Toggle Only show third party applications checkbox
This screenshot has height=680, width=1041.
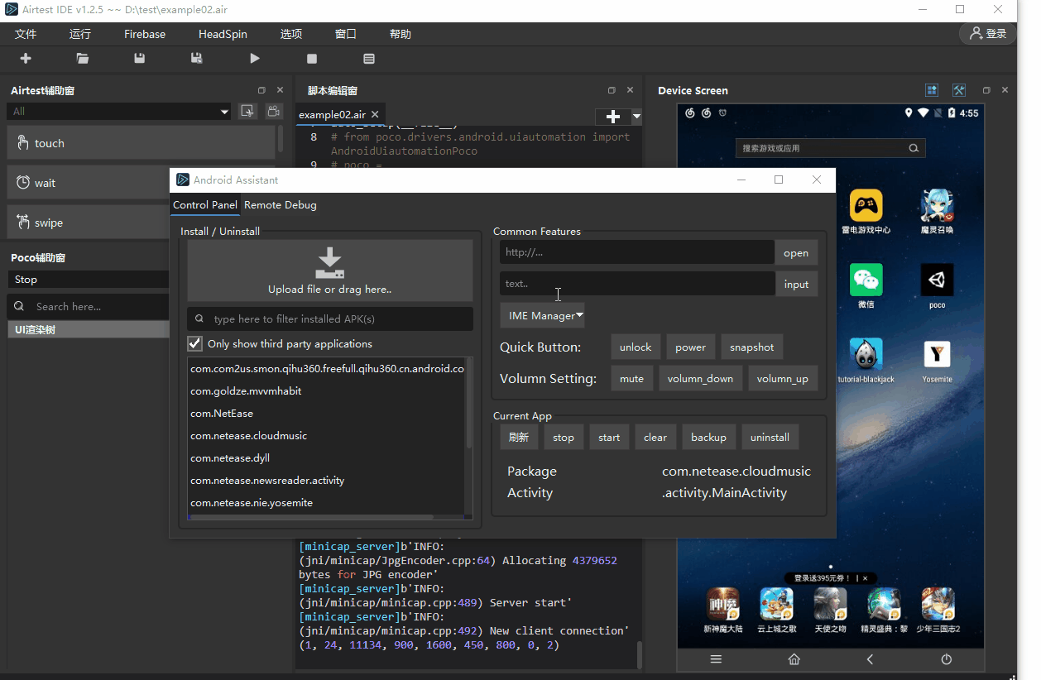click(x=195, y=343)
